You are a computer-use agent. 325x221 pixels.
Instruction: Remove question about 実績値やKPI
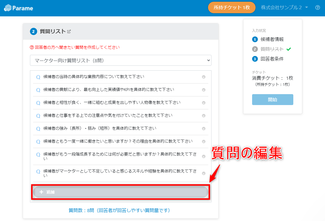(203, 90)
